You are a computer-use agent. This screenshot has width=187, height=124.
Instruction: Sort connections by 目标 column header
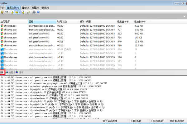[x=42, y=22]
